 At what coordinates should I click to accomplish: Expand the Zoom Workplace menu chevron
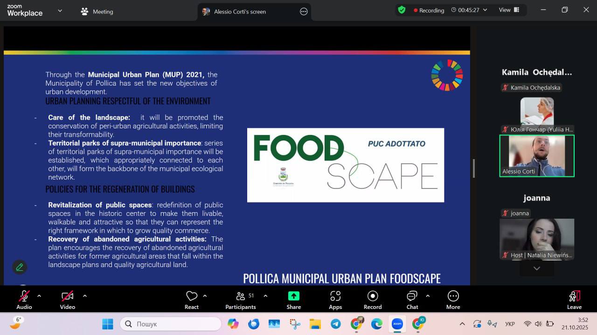[x=60, y=10]
